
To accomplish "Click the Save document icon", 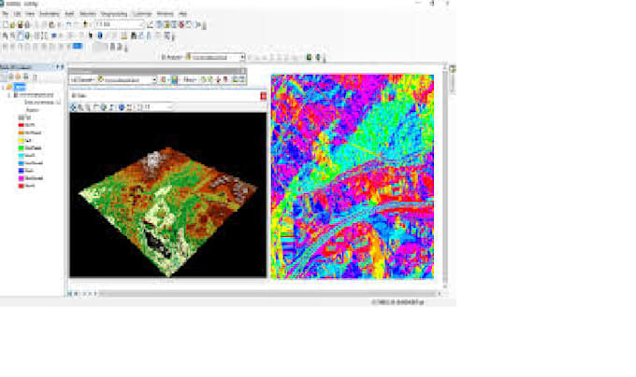I will [x=20, y=24].
